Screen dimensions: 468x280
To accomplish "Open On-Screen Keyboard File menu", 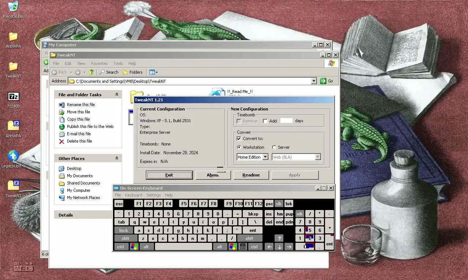I will click(118, 195).
